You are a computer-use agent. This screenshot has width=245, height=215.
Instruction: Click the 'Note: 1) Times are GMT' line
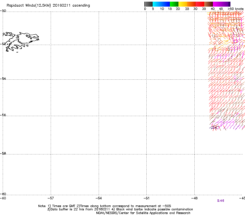pyautogui.click(x=105, y=206)
